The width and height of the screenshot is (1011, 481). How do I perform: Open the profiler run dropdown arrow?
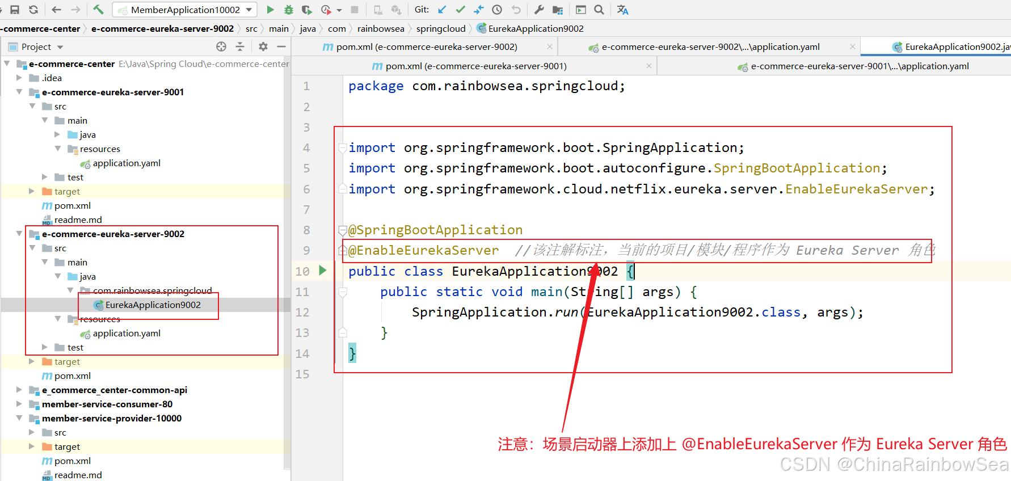[x=339, y=10]
